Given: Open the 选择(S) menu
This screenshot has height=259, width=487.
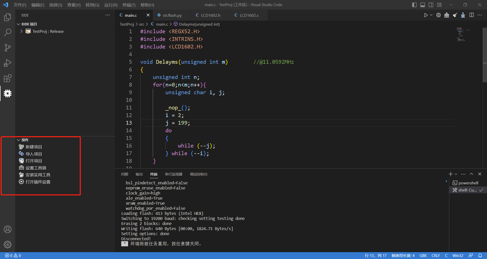Looking at the screenshot, I should pyautogui.click(x=56, y=5).
